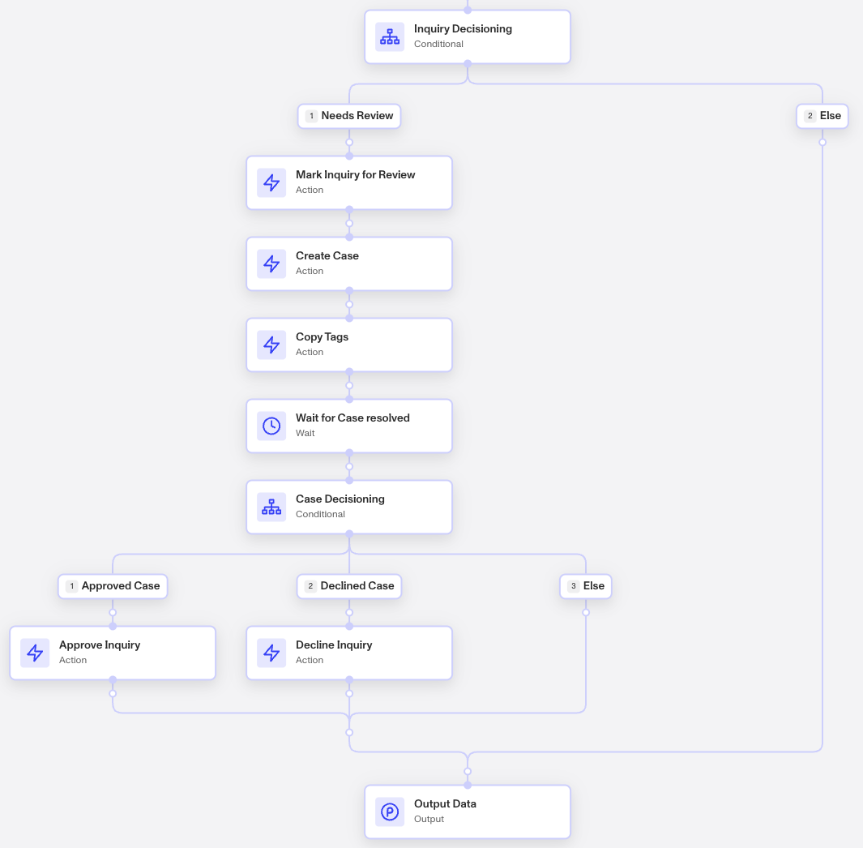Select the Create Case node title
863x848 pixels.
click(327, 255)
